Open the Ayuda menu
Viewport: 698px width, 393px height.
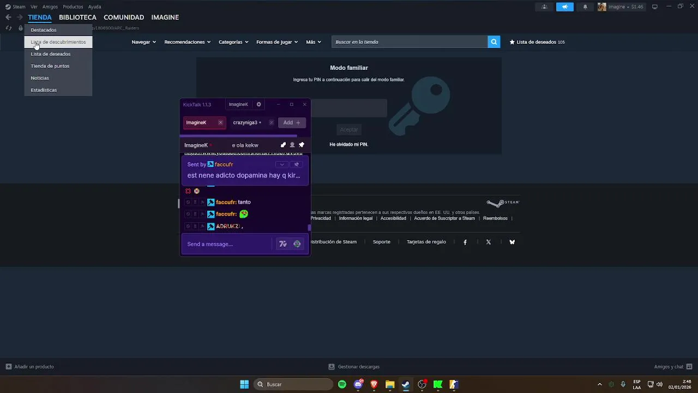pos(94,7)
